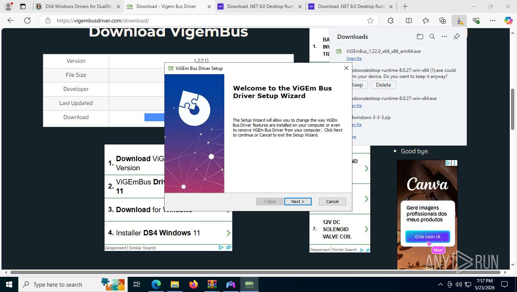Screen dimensions: 517x292
Task: Open the browser profile avatar
Action: click(x=8, y=6)
